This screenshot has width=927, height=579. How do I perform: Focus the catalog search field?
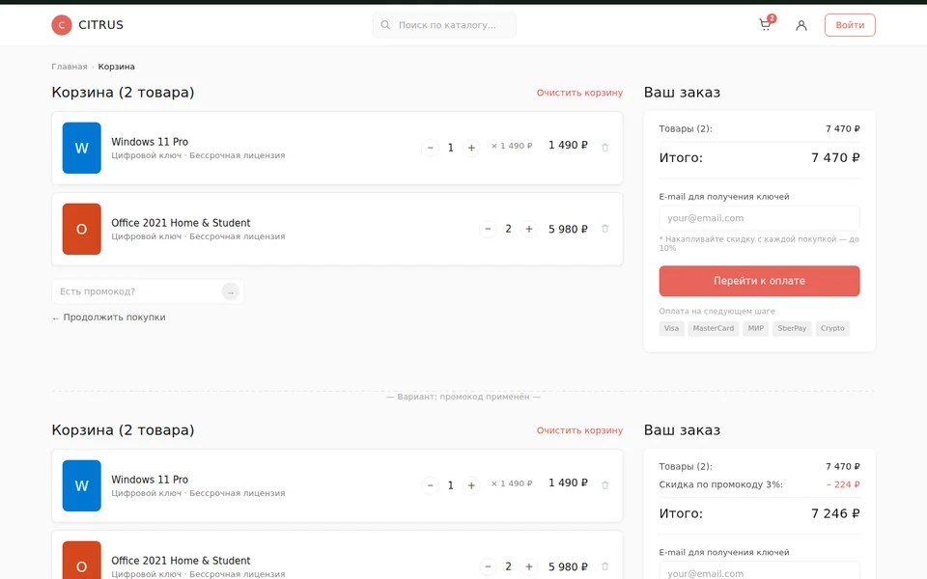444,25
